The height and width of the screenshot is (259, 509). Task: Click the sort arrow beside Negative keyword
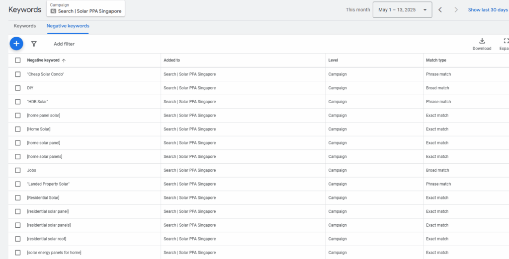click(x=64, y=61)
